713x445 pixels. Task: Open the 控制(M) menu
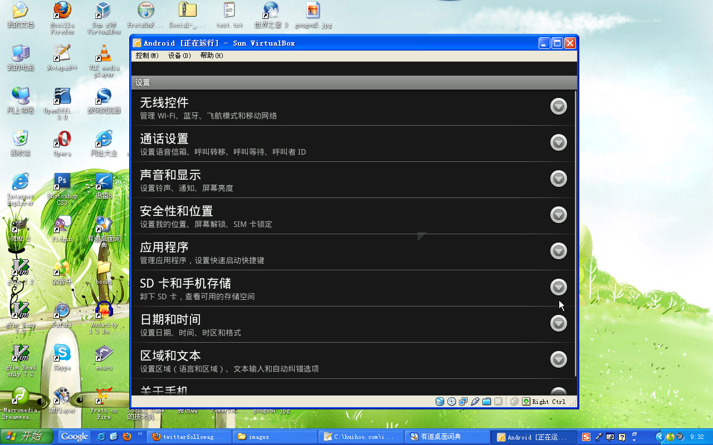point(147,56)
